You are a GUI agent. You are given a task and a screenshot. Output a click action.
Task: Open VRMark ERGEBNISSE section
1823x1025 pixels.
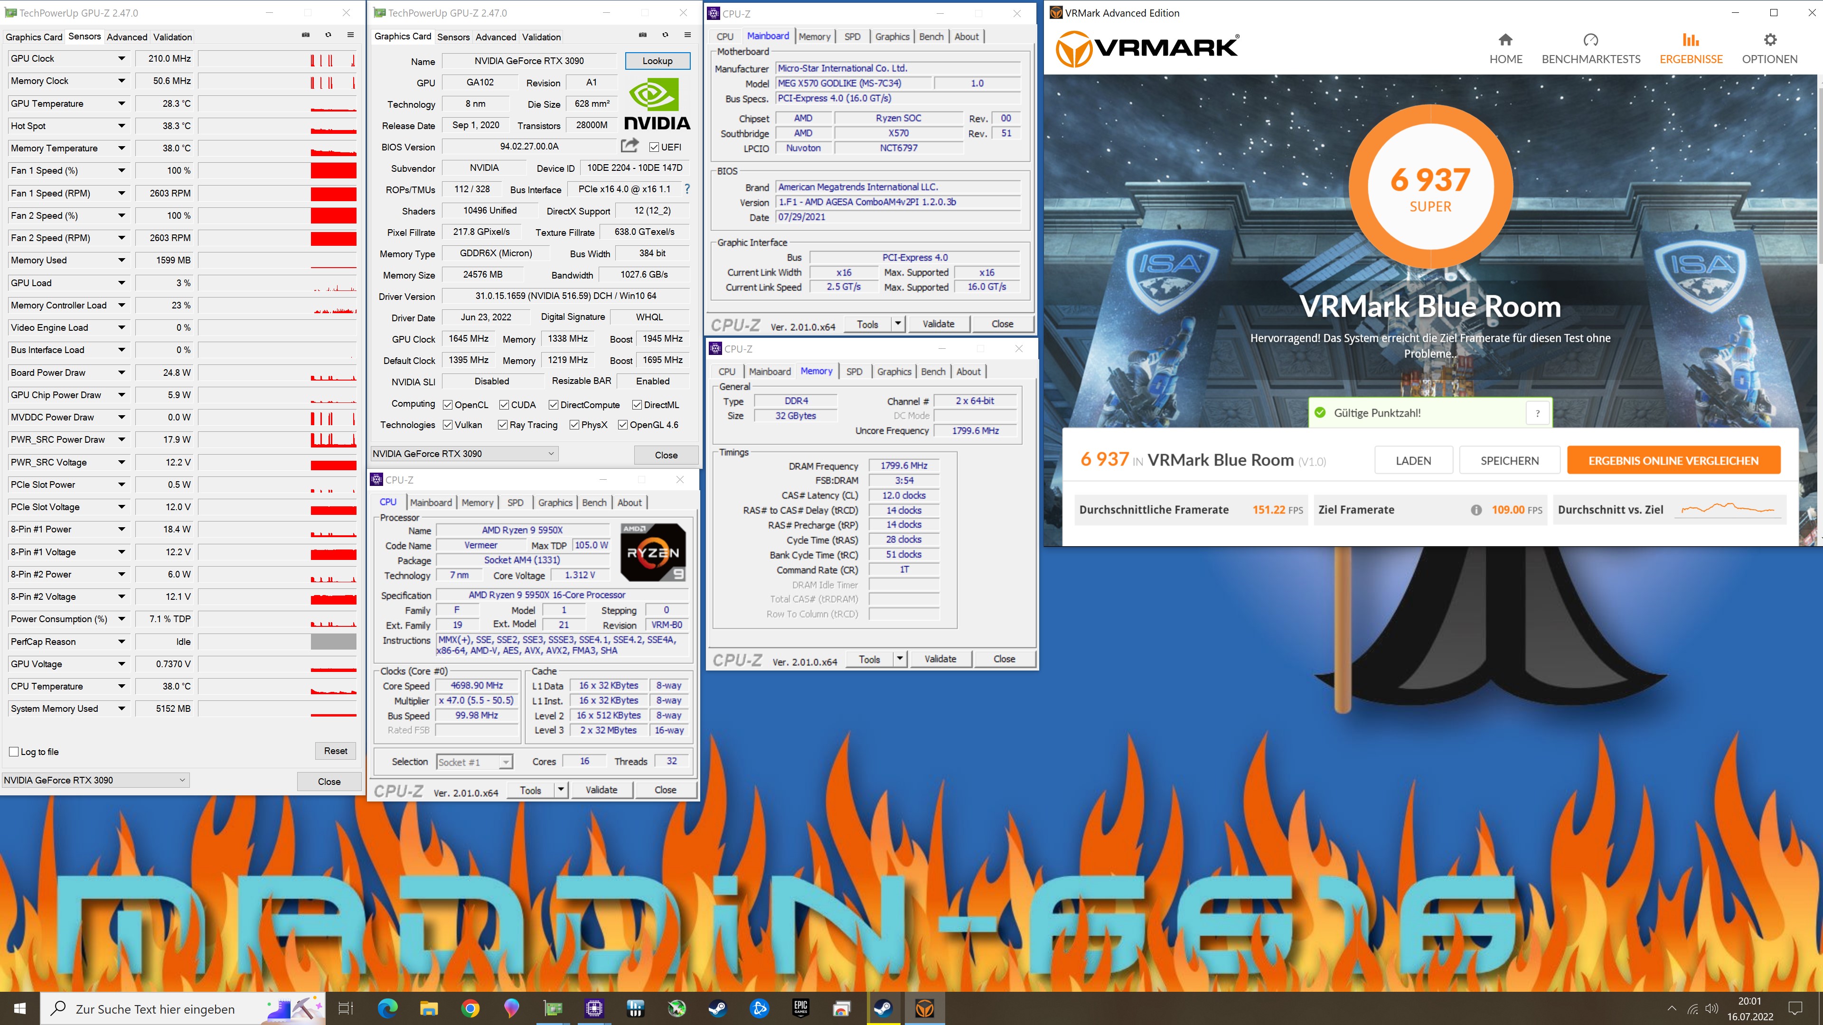coord(1691,48)
